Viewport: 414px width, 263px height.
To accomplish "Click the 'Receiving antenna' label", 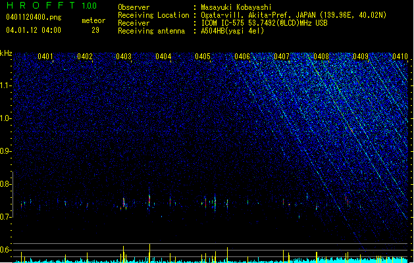I will [x=151, y=31].
